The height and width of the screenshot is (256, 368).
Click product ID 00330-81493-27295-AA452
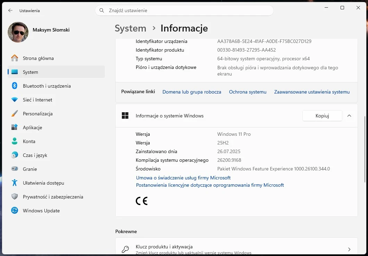coord(246,50)
